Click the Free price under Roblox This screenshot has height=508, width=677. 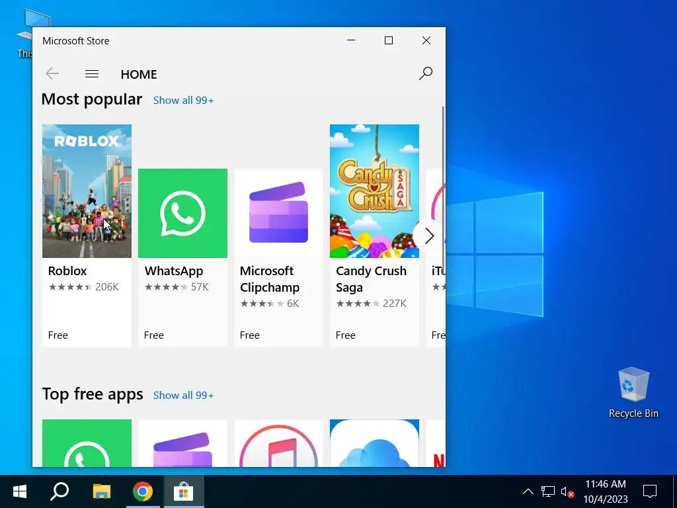tap(58, 335)
